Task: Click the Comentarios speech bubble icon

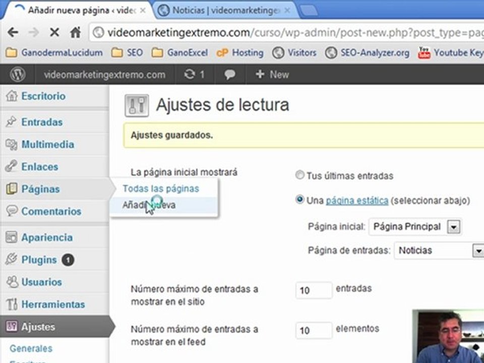Action: [x=12, y=211]
